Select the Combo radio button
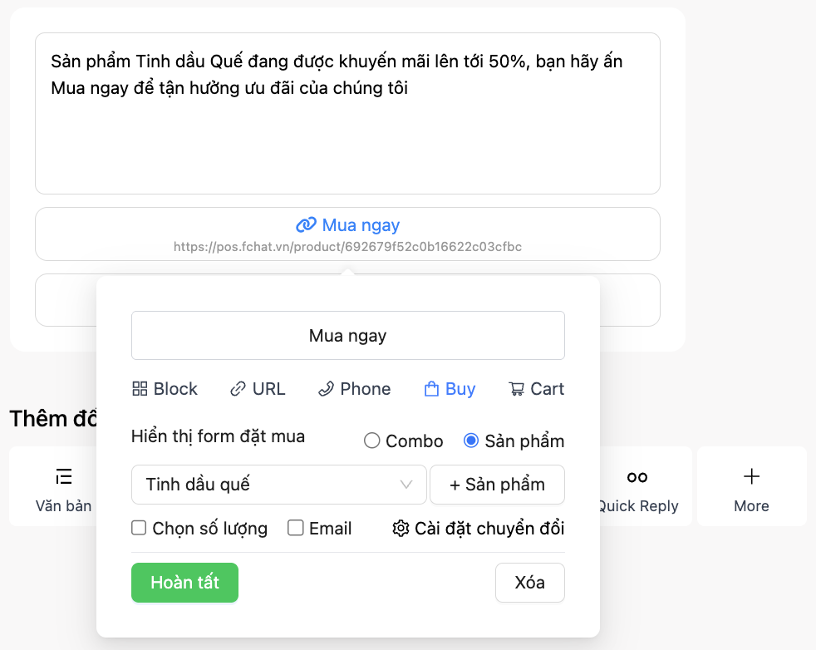Image resolution: width=816 pixels, height=650 pixels. pos(372,441)
